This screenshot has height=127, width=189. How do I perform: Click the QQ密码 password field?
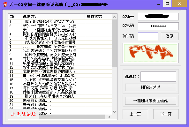click(158, 26)
